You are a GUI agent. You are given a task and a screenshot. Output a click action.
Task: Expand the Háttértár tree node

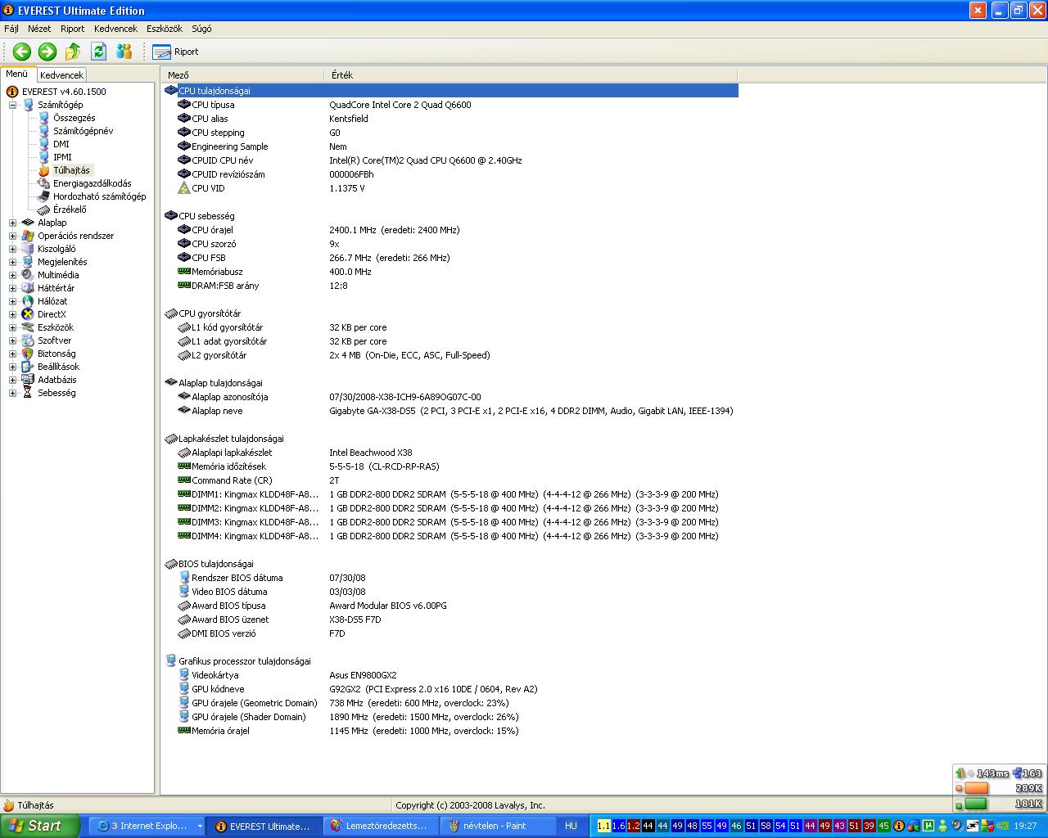click(x=12, y=288)
